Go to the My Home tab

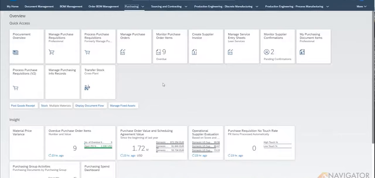coord(13,6)
